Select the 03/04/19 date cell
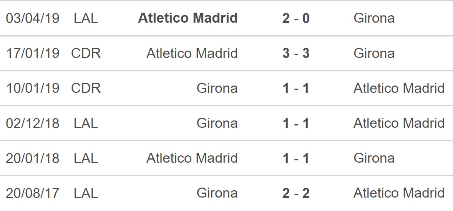This screenshot has width=453, height=211. coord(33,18)
